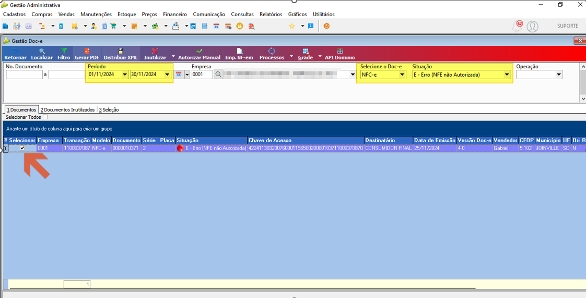Open the Selecione o Doc-e combo box
Viewport: 586px width, 298px height.
click(383, 74)
